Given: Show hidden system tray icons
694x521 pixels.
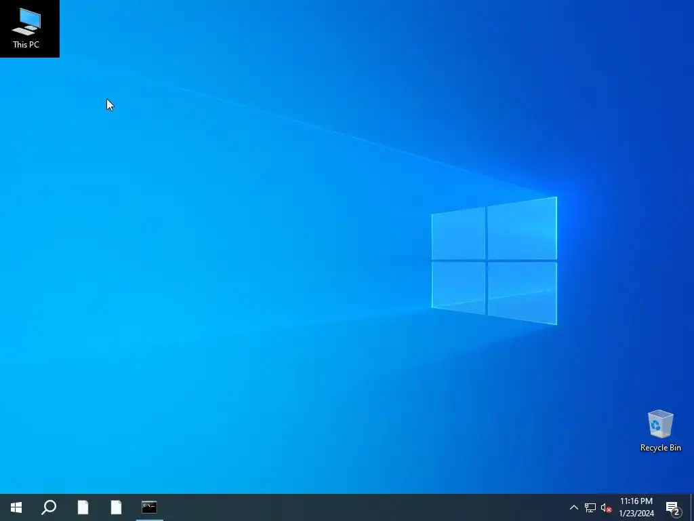Looking at the screenshot, I should tap(573, 507).
